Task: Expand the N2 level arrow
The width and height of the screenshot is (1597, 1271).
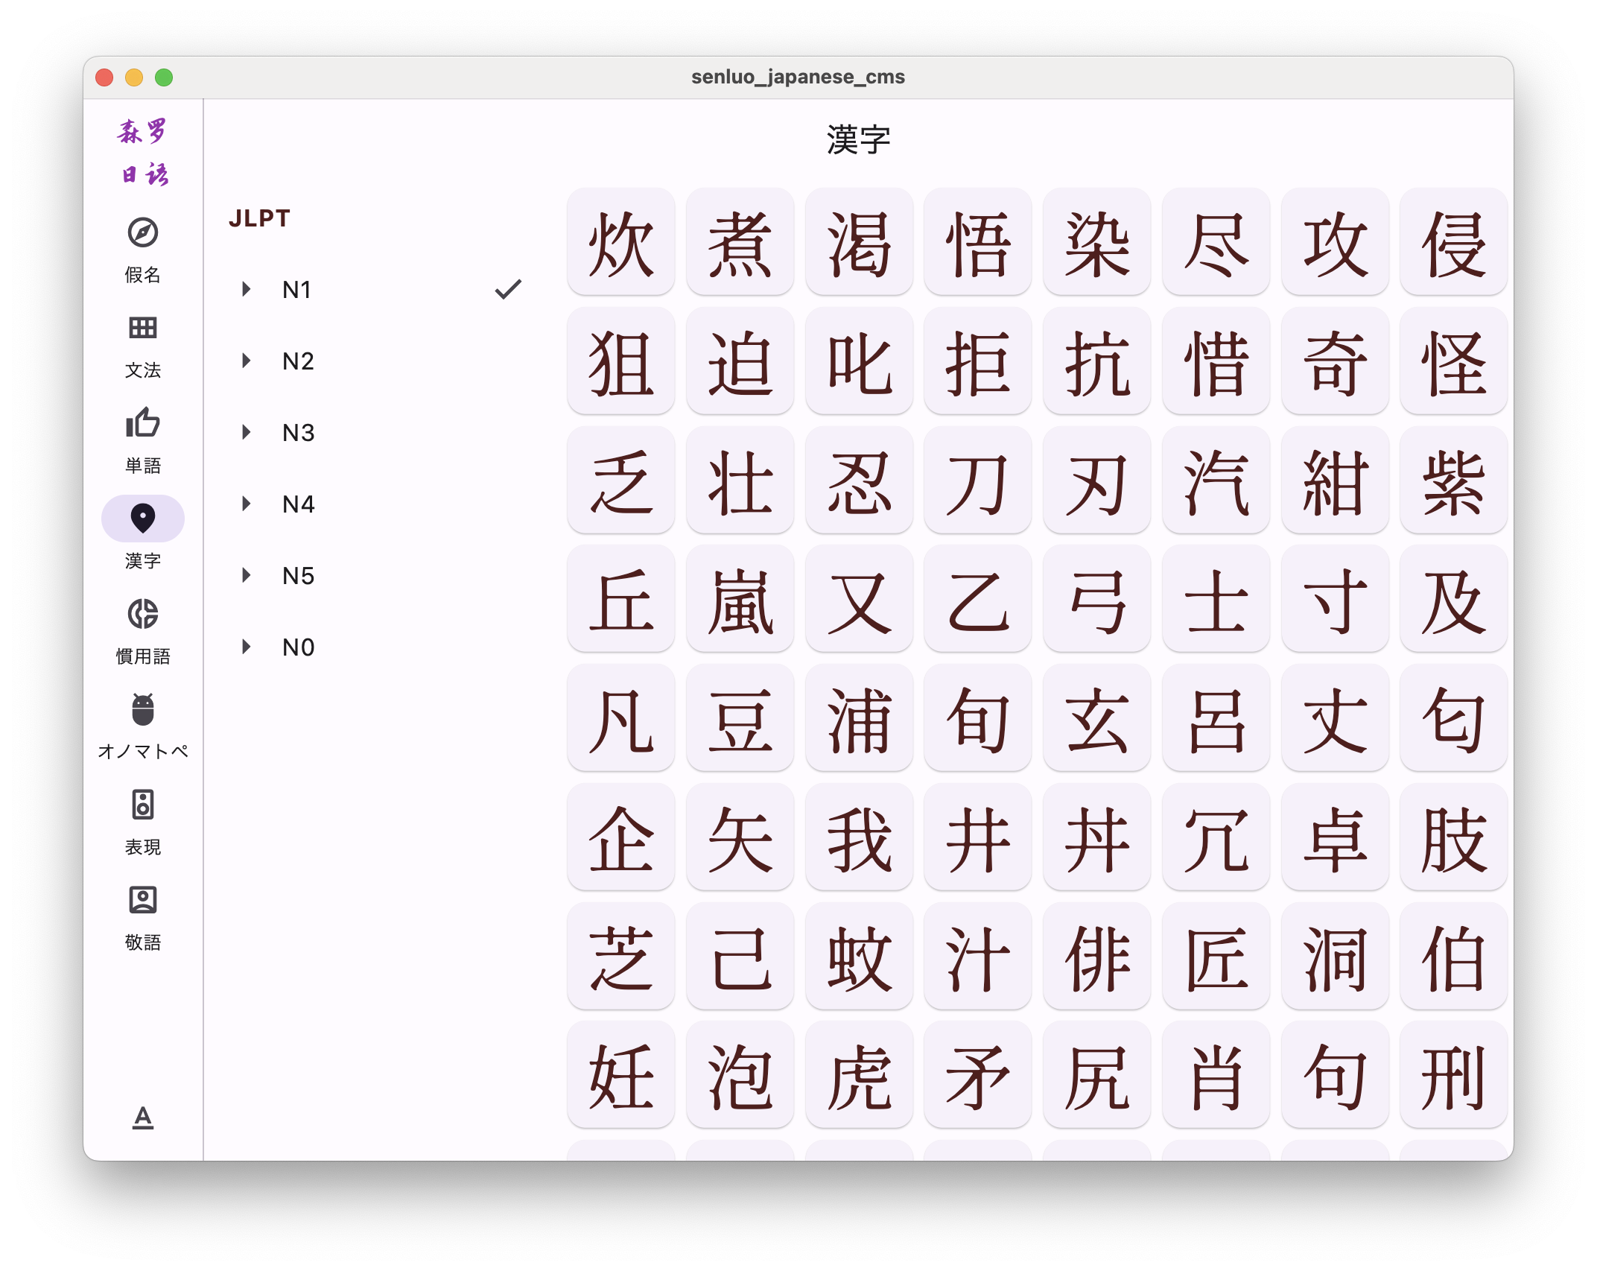Action: point(246,361)
